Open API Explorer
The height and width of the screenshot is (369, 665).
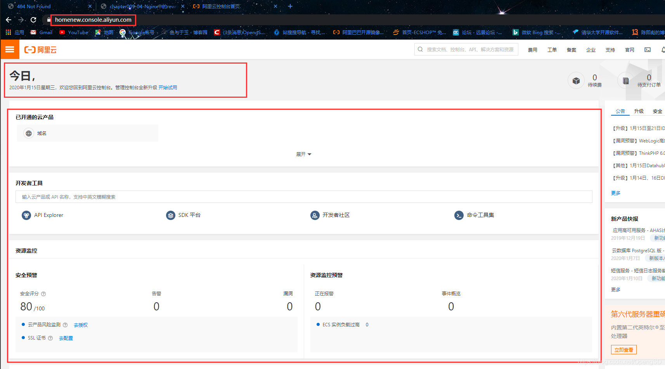pos(43,215)
